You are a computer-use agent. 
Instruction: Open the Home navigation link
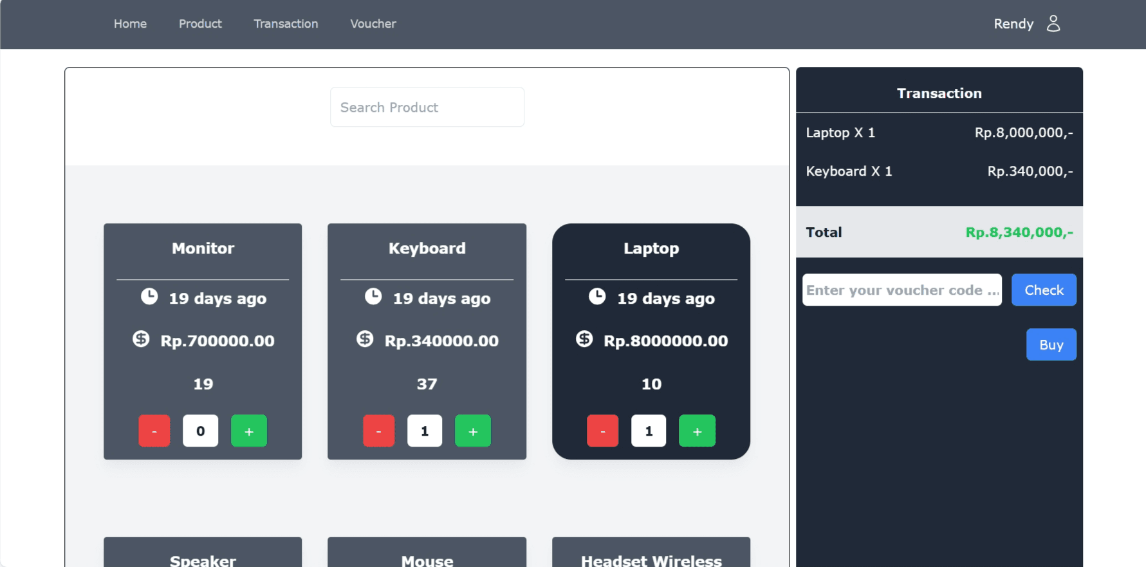pos(130,24)
